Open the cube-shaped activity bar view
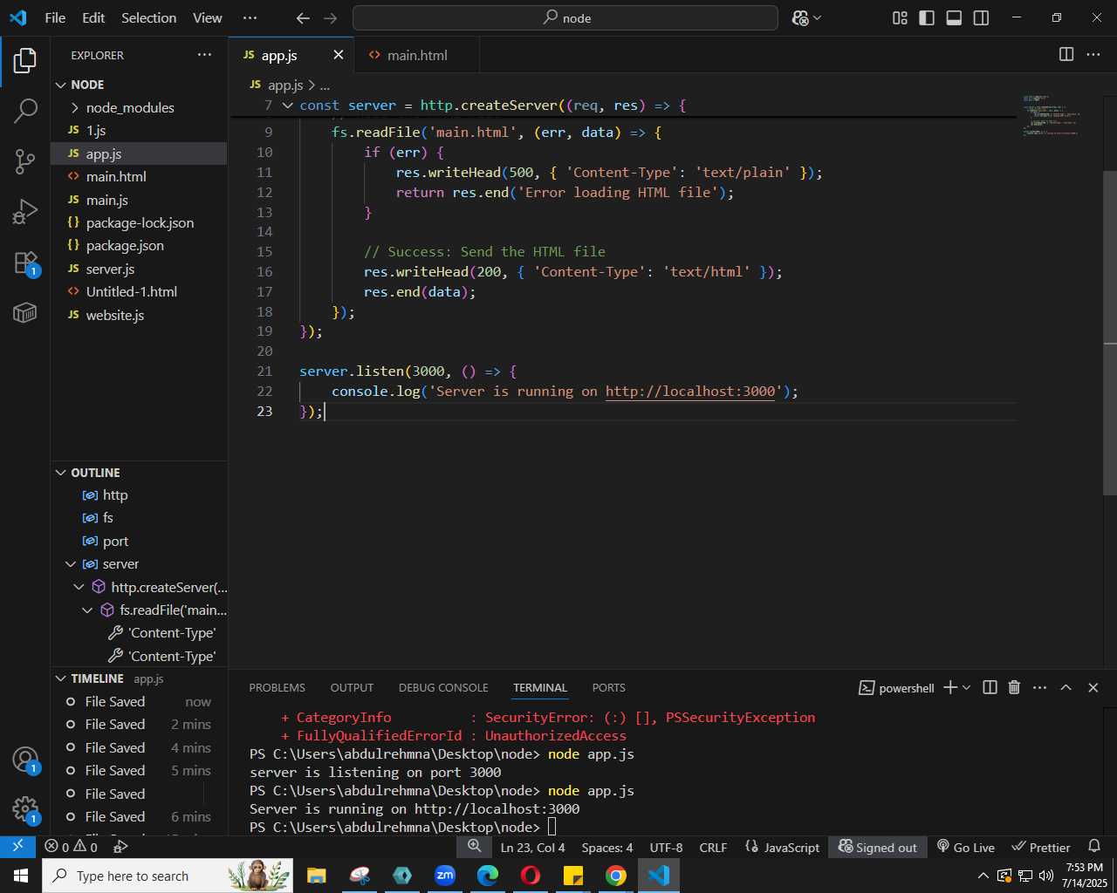 [x=25, y=312]
